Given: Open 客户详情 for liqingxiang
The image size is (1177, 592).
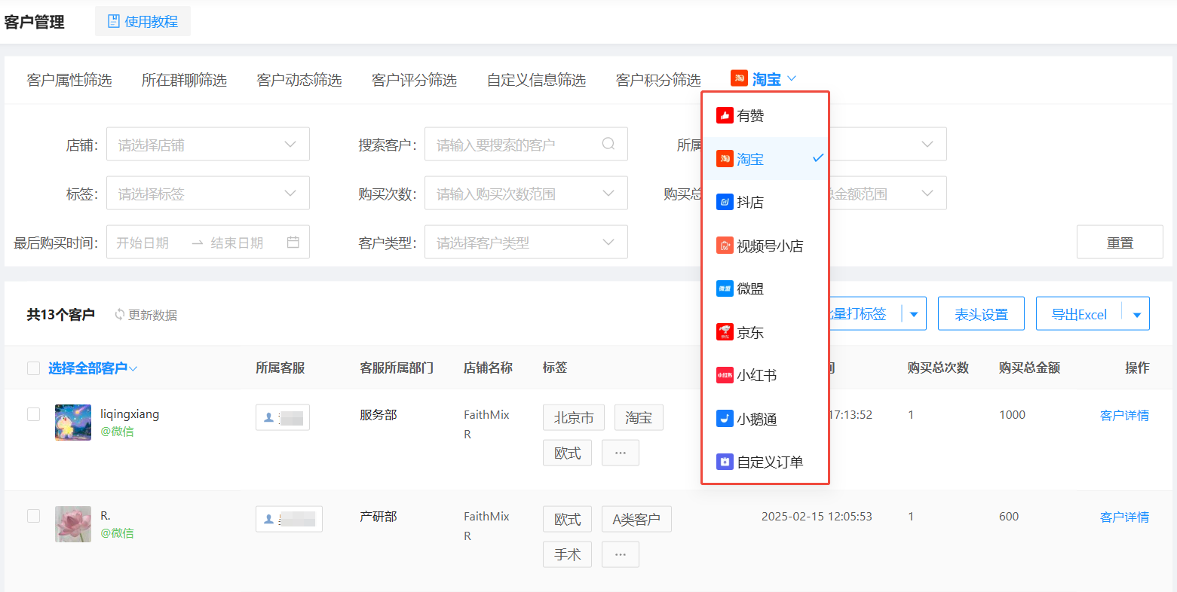Looking at the screenshot, I should tap(1124, 415).
